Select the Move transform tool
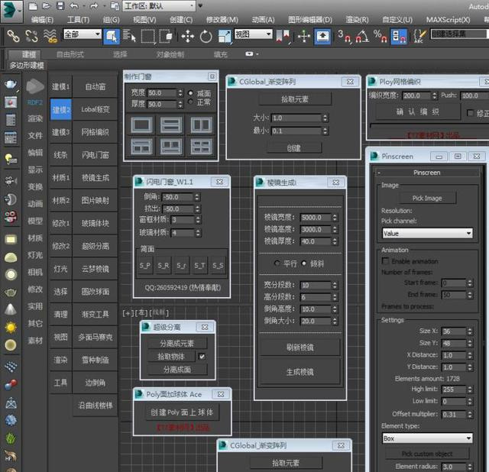This screenshot has width=489, height=472. click(x=187, y=35)
